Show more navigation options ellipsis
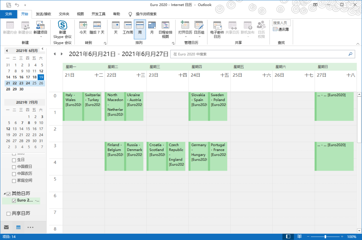This screenshot has width=362, height=240. coord(30,227)
